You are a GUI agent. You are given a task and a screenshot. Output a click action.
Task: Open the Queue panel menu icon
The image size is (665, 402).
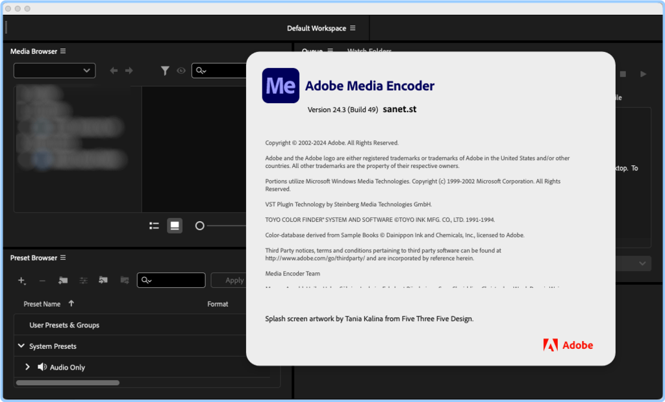coord(330,50)
